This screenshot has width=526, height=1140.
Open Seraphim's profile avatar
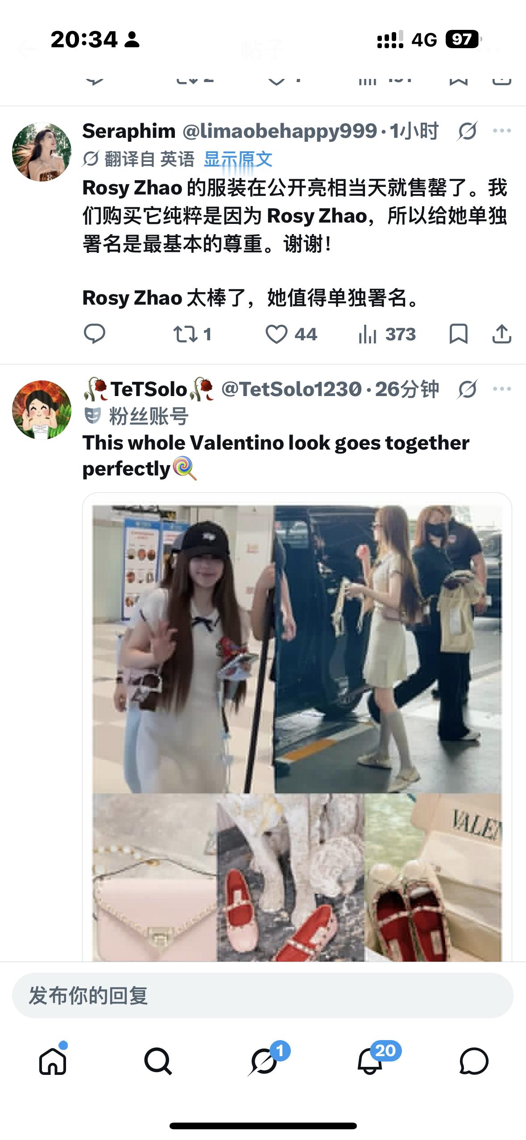click(x=41, y=152)
